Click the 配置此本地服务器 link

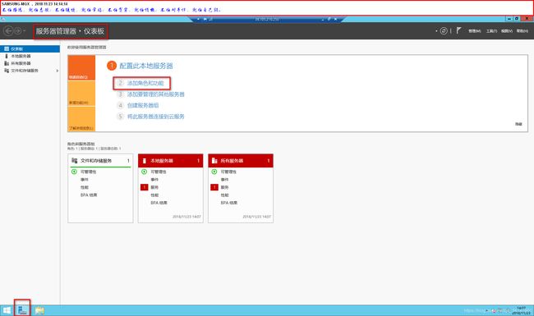[146, 66]
